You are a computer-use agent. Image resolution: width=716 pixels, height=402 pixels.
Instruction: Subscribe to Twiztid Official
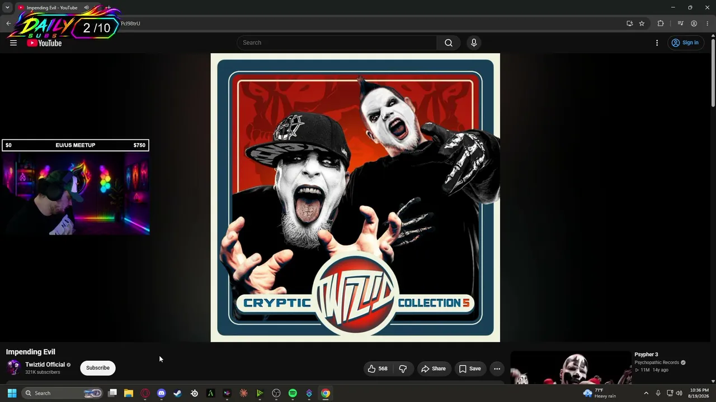[98, 368]
